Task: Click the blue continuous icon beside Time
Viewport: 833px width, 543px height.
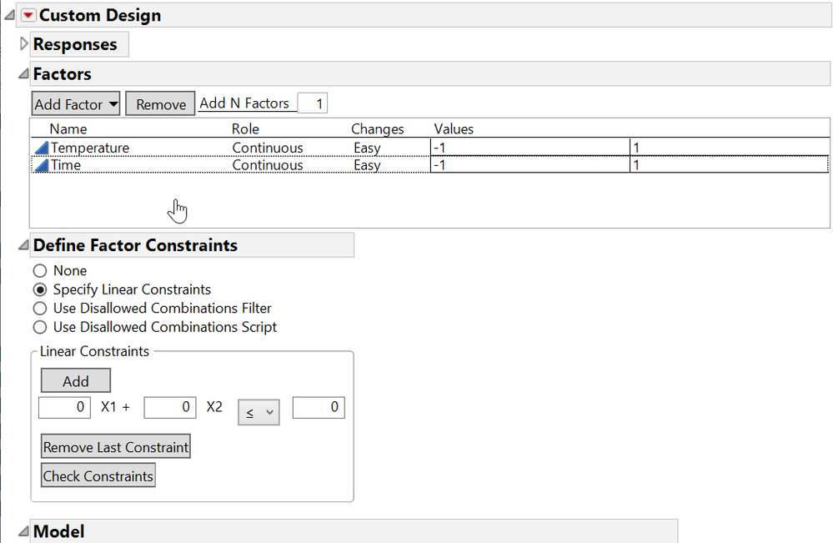Action: tap(41, 165)
